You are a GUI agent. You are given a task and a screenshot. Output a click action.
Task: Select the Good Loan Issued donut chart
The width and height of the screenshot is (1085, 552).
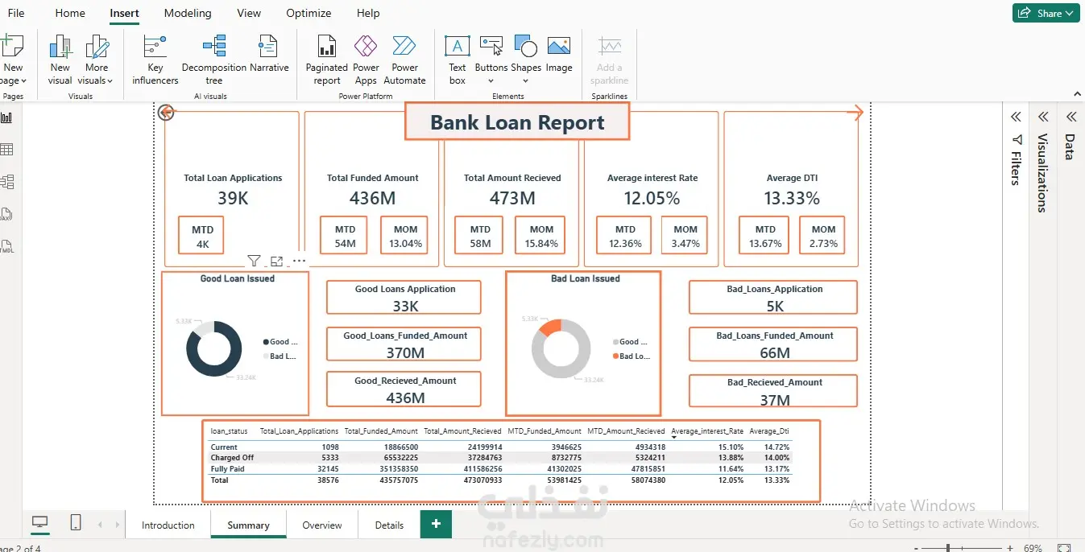[234, 343]
